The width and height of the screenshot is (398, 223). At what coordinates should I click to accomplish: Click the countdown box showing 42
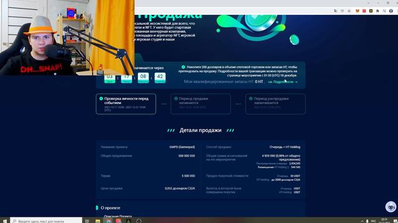[160, 77]
